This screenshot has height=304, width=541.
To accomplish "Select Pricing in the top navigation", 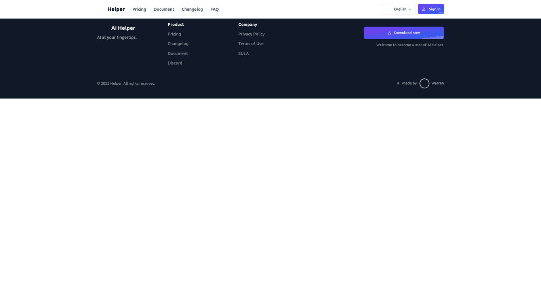I will tap(139, 9).
